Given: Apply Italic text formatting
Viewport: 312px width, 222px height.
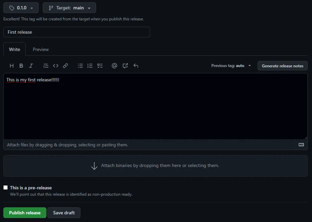Looking at the screenshot, I should [x=31, y=66].
